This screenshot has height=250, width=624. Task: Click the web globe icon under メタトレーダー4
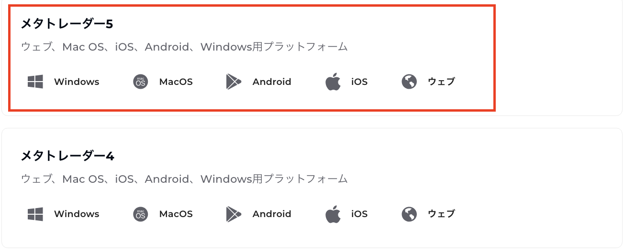pyautogui.click(x=409, y=214)
